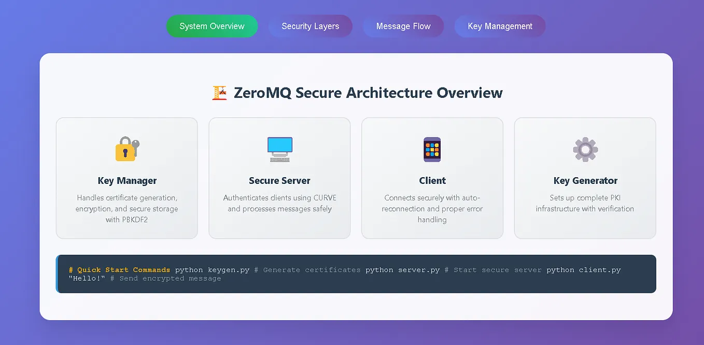Click the Key Generator card
This screenshot has height=345, width=704.
(585, 178)
